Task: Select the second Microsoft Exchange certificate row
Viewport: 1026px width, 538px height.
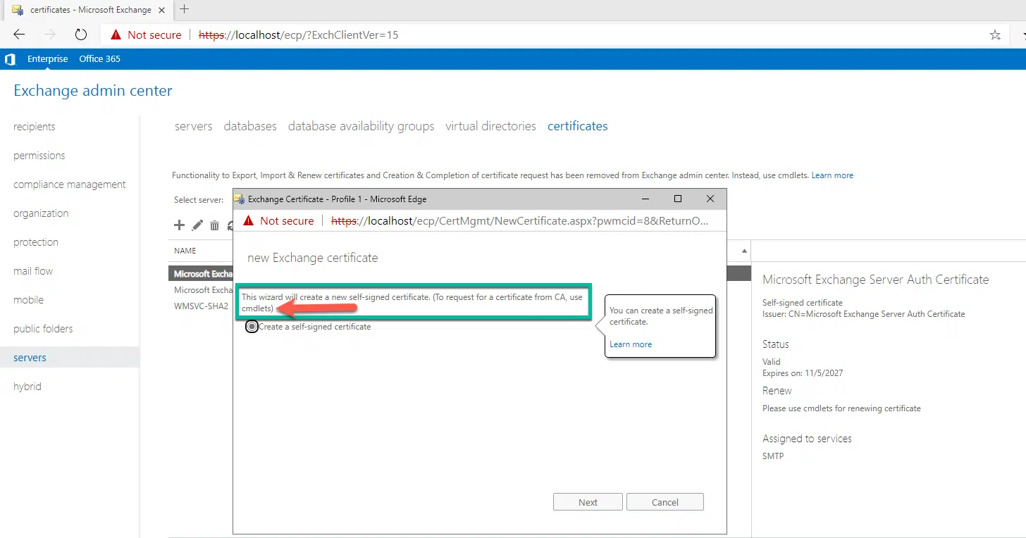Action: pos(201,290)
